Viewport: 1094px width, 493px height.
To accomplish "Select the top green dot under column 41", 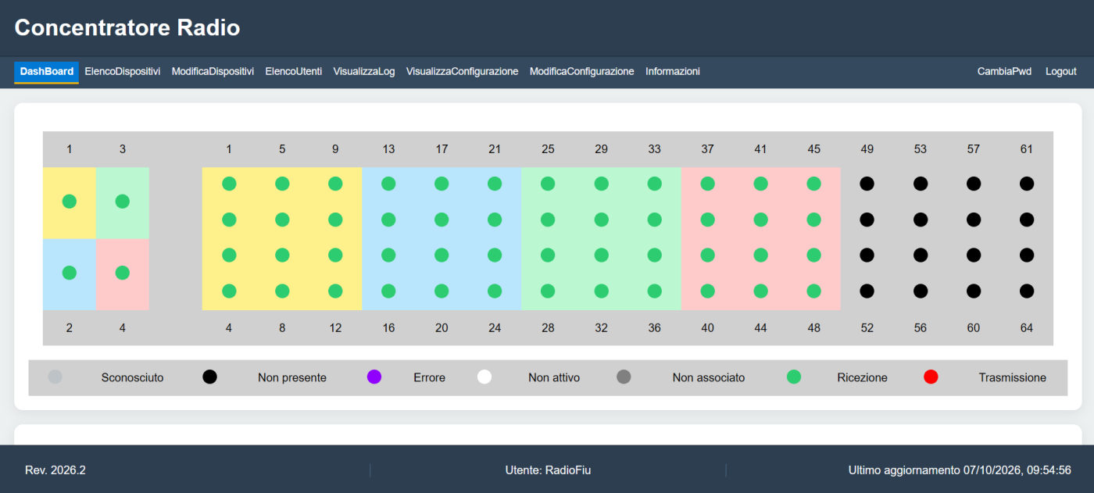I will pyautogui.click(x=760, y=184).
